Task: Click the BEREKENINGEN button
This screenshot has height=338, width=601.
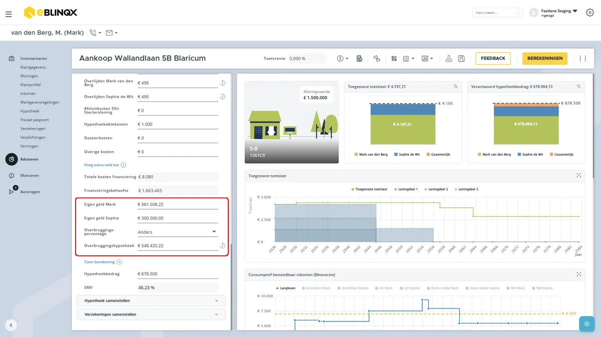Action: click(545, 59)
